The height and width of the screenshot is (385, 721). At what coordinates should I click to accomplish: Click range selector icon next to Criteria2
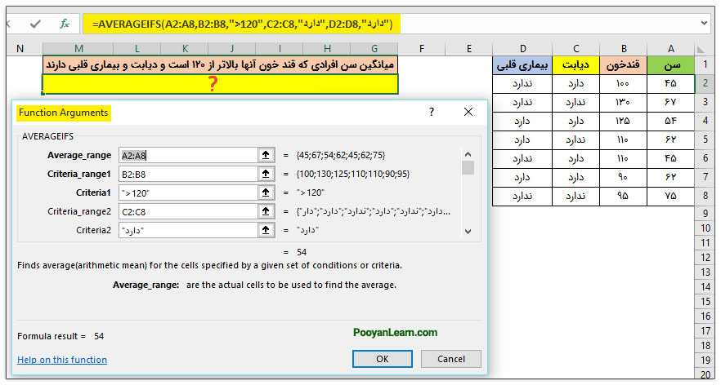pyautogui.click(x=266, y=230)
